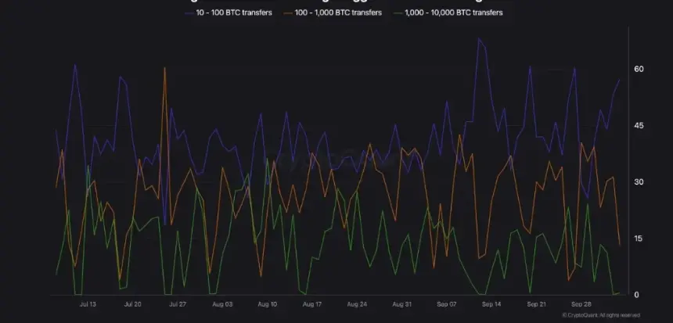Click the 60 value on y-axis
The width and height of the screenshot is (673, 323).
(x=639, y=69)
